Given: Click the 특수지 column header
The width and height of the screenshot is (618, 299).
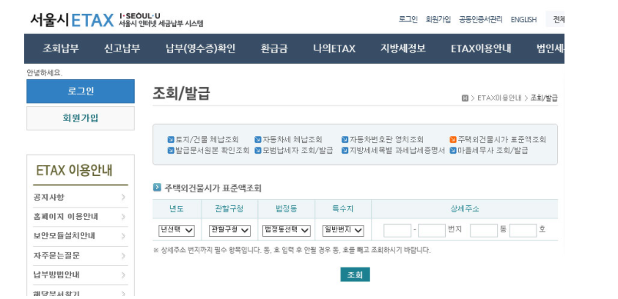Looking at the screenshot, I should 343,209.
